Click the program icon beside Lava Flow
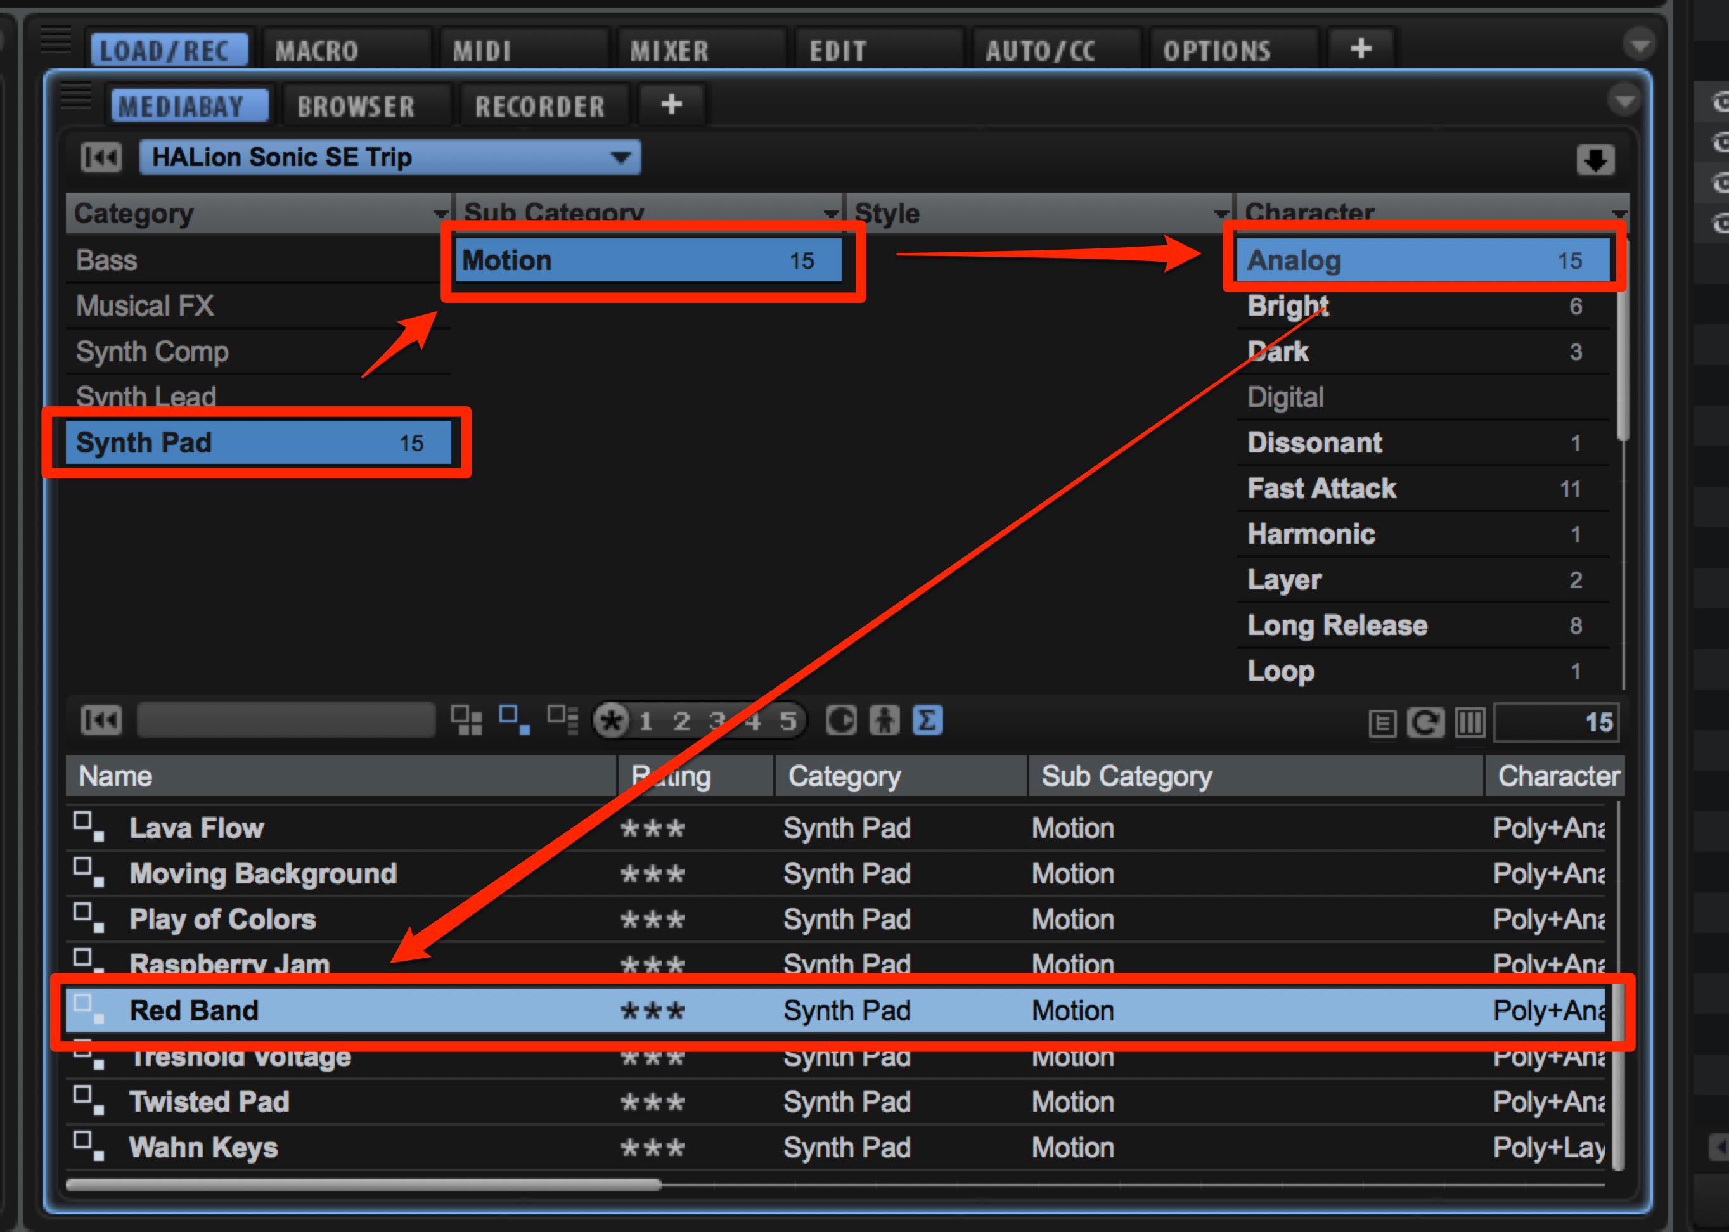The width and height of the screenshot is (1729, 1232). click(x=89, y=827)
